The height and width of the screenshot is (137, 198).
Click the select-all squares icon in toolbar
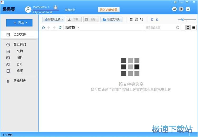pyautogui.click(x=131, y=19)
